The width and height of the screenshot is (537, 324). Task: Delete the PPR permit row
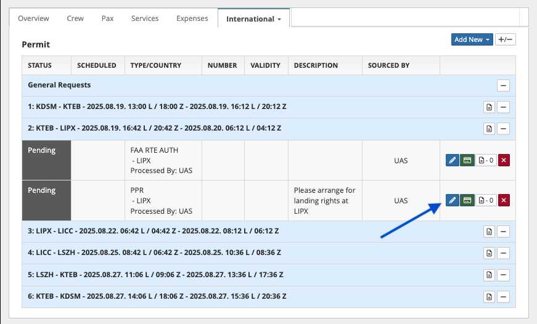click(504, 200)
